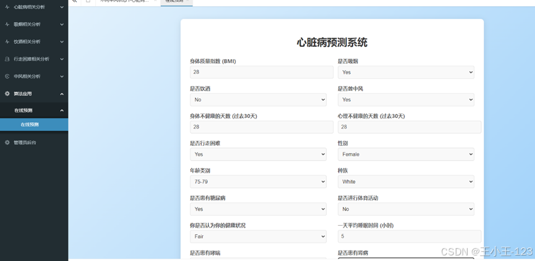The width and height of the screenshot is (535, 261).
Task: Click the 身体质量指数 (BMI) label
Action: point(213,61)
